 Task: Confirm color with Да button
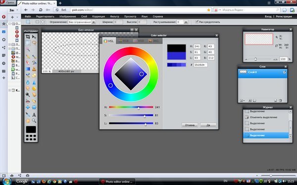(208, 125)
